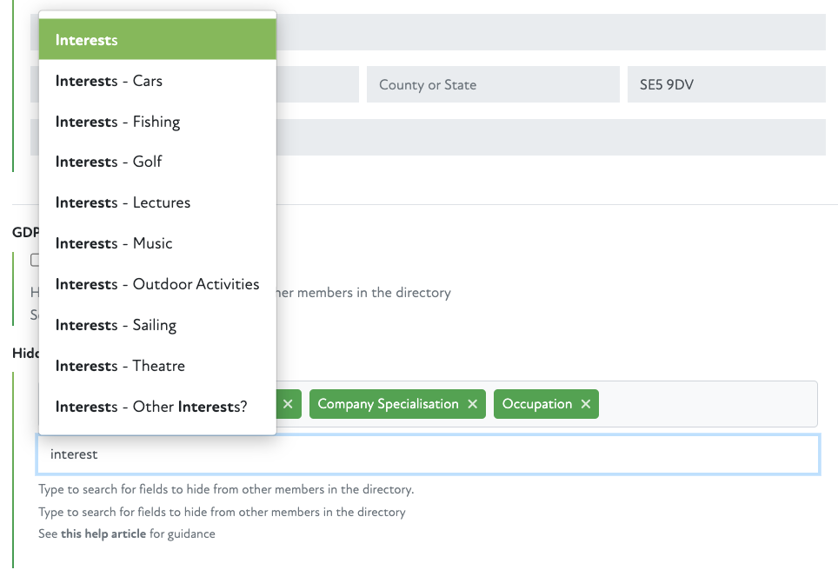Choose Interests - Other Interests? entry
This screenshot has height=583, width=838.
pos(156,407)
